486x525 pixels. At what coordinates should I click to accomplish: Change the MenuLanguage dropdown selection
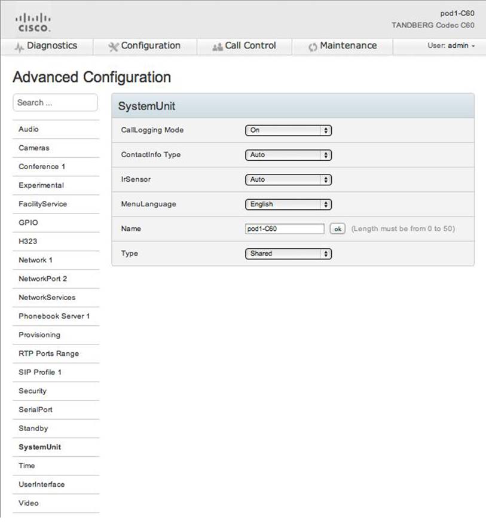[x=288, y=204]
